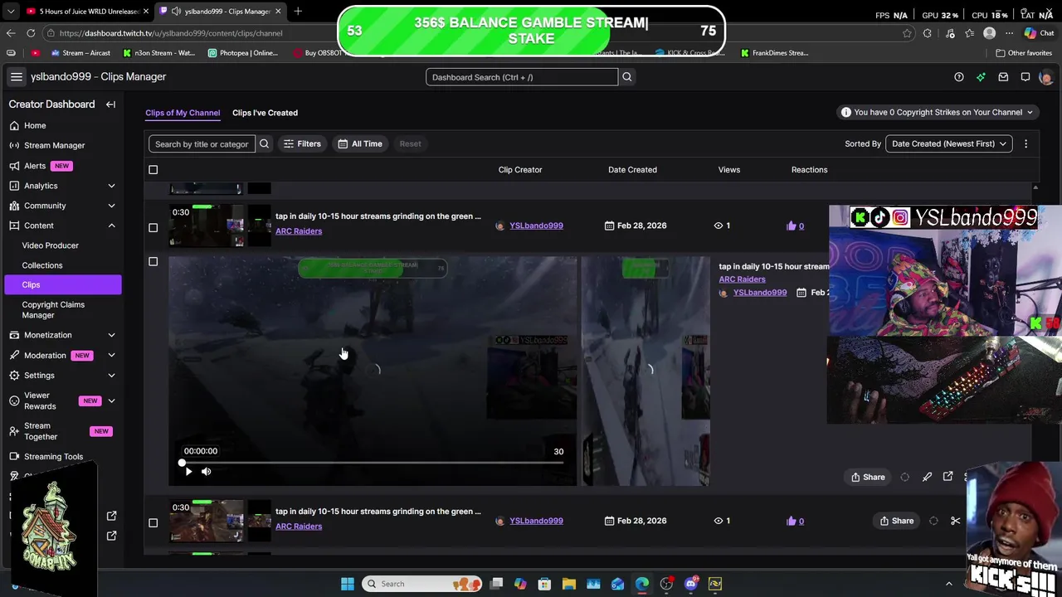Focus the clip title search field
The height and width of the screenshot is (597, 1062).
tap(202, 143)
